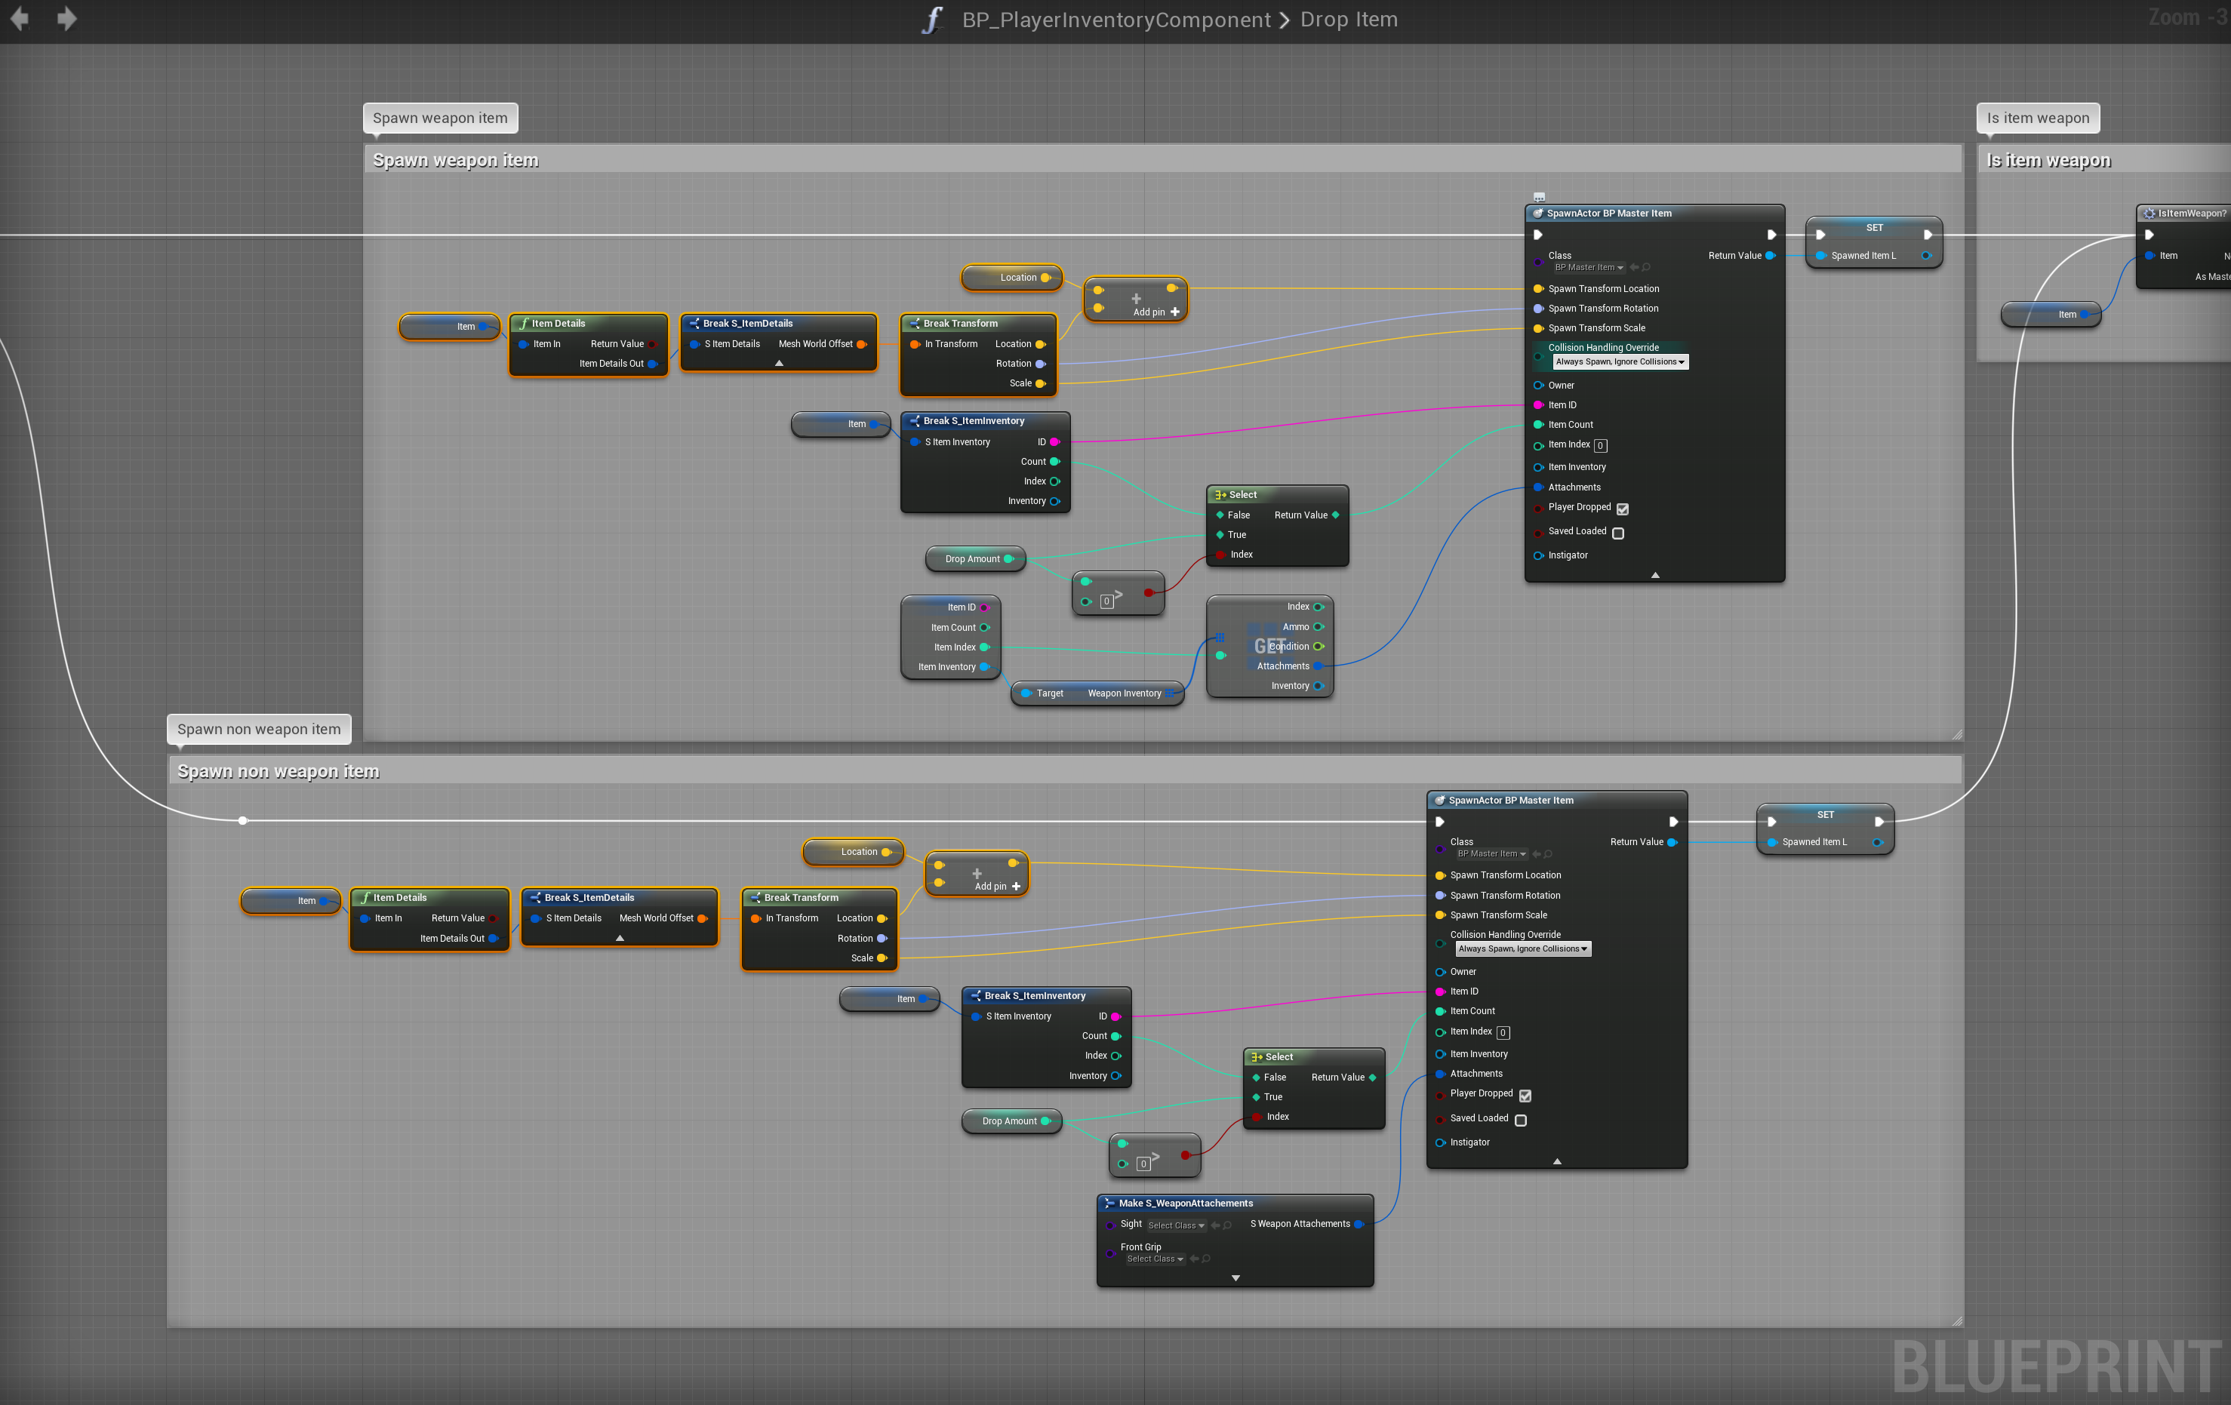The image size is (2231, 1405).
Task: Click the back navigation arrow
Action: [x=20, y=19]
